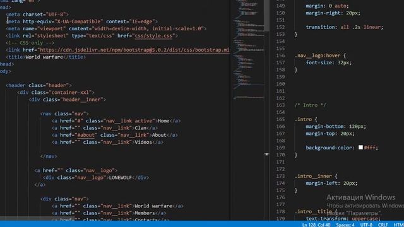The height and width of the screenshot is (227, 404).
Task: Place cursor in title text 'World warfare'
Action: (44, 57)
